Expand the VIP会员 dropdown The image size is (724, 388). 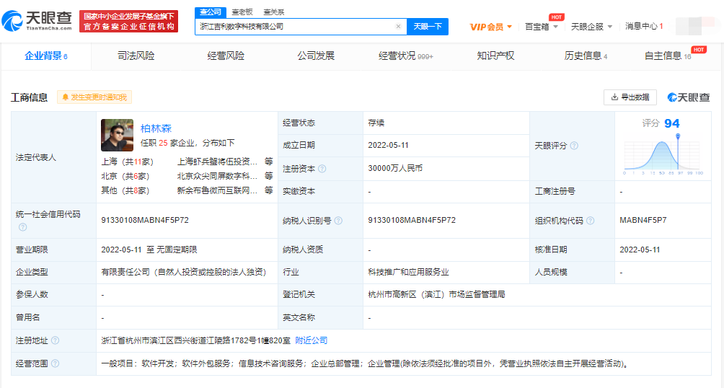pyautogui.click(x=491, y=27)
